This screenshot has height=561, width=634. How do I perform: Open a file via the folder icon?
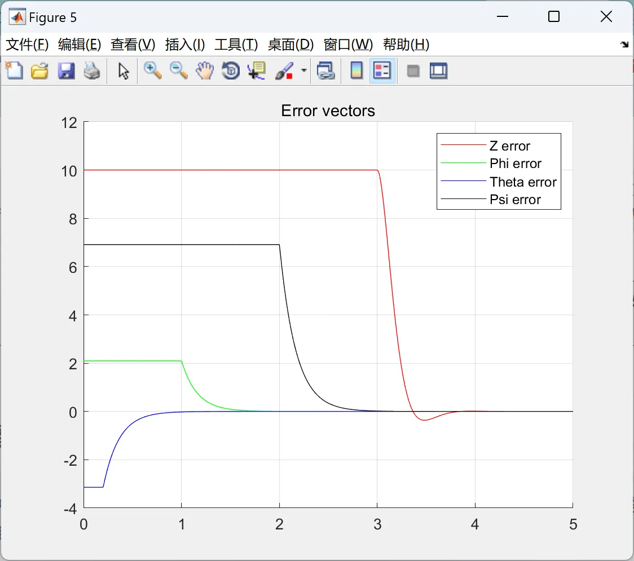click(39, 70)
